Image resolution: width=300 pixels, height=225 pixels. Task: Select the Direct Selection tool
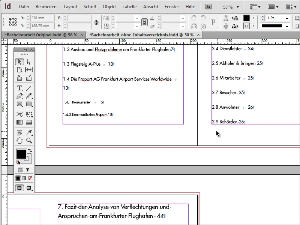pos(29,62)
